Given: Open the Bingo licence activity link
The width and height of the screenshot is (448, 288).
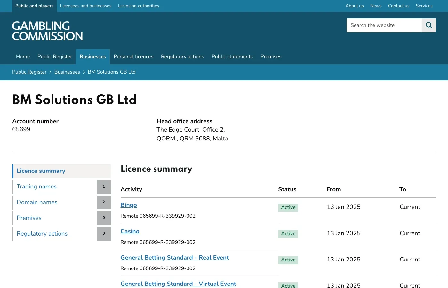Looking at the screenshot, I should [x=129, y=205].
